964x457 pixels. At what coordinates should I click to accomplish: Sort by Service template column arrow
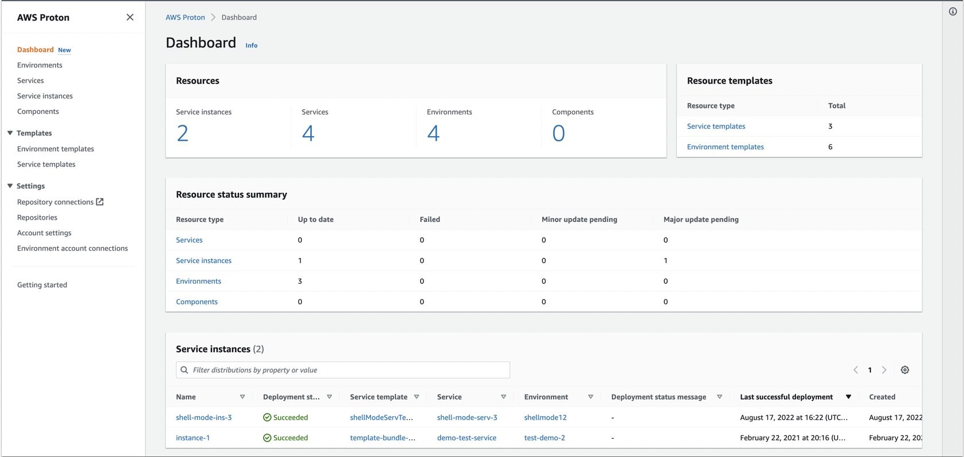click(x=417, y=397)
